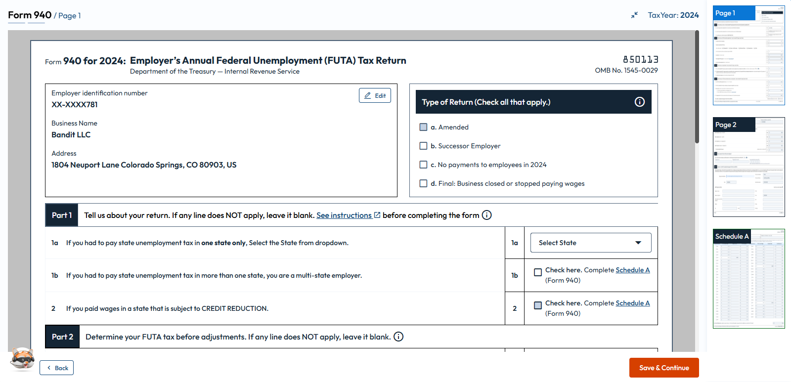This screenshot has height=382, width=791.
Task: Click the Part 1 info icon
Action: click(x=486, y=215)
